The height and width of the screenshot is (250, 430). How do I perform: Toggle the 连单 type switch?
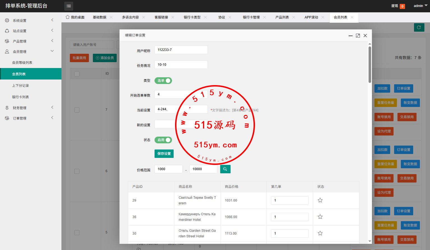point(163,81)
